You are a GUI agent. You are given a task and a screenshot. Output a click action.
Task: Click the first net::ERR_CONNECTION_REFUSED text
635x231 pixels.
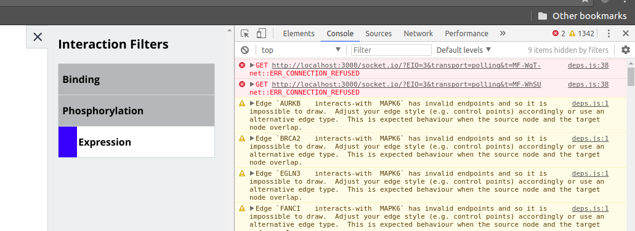point(304,74)
